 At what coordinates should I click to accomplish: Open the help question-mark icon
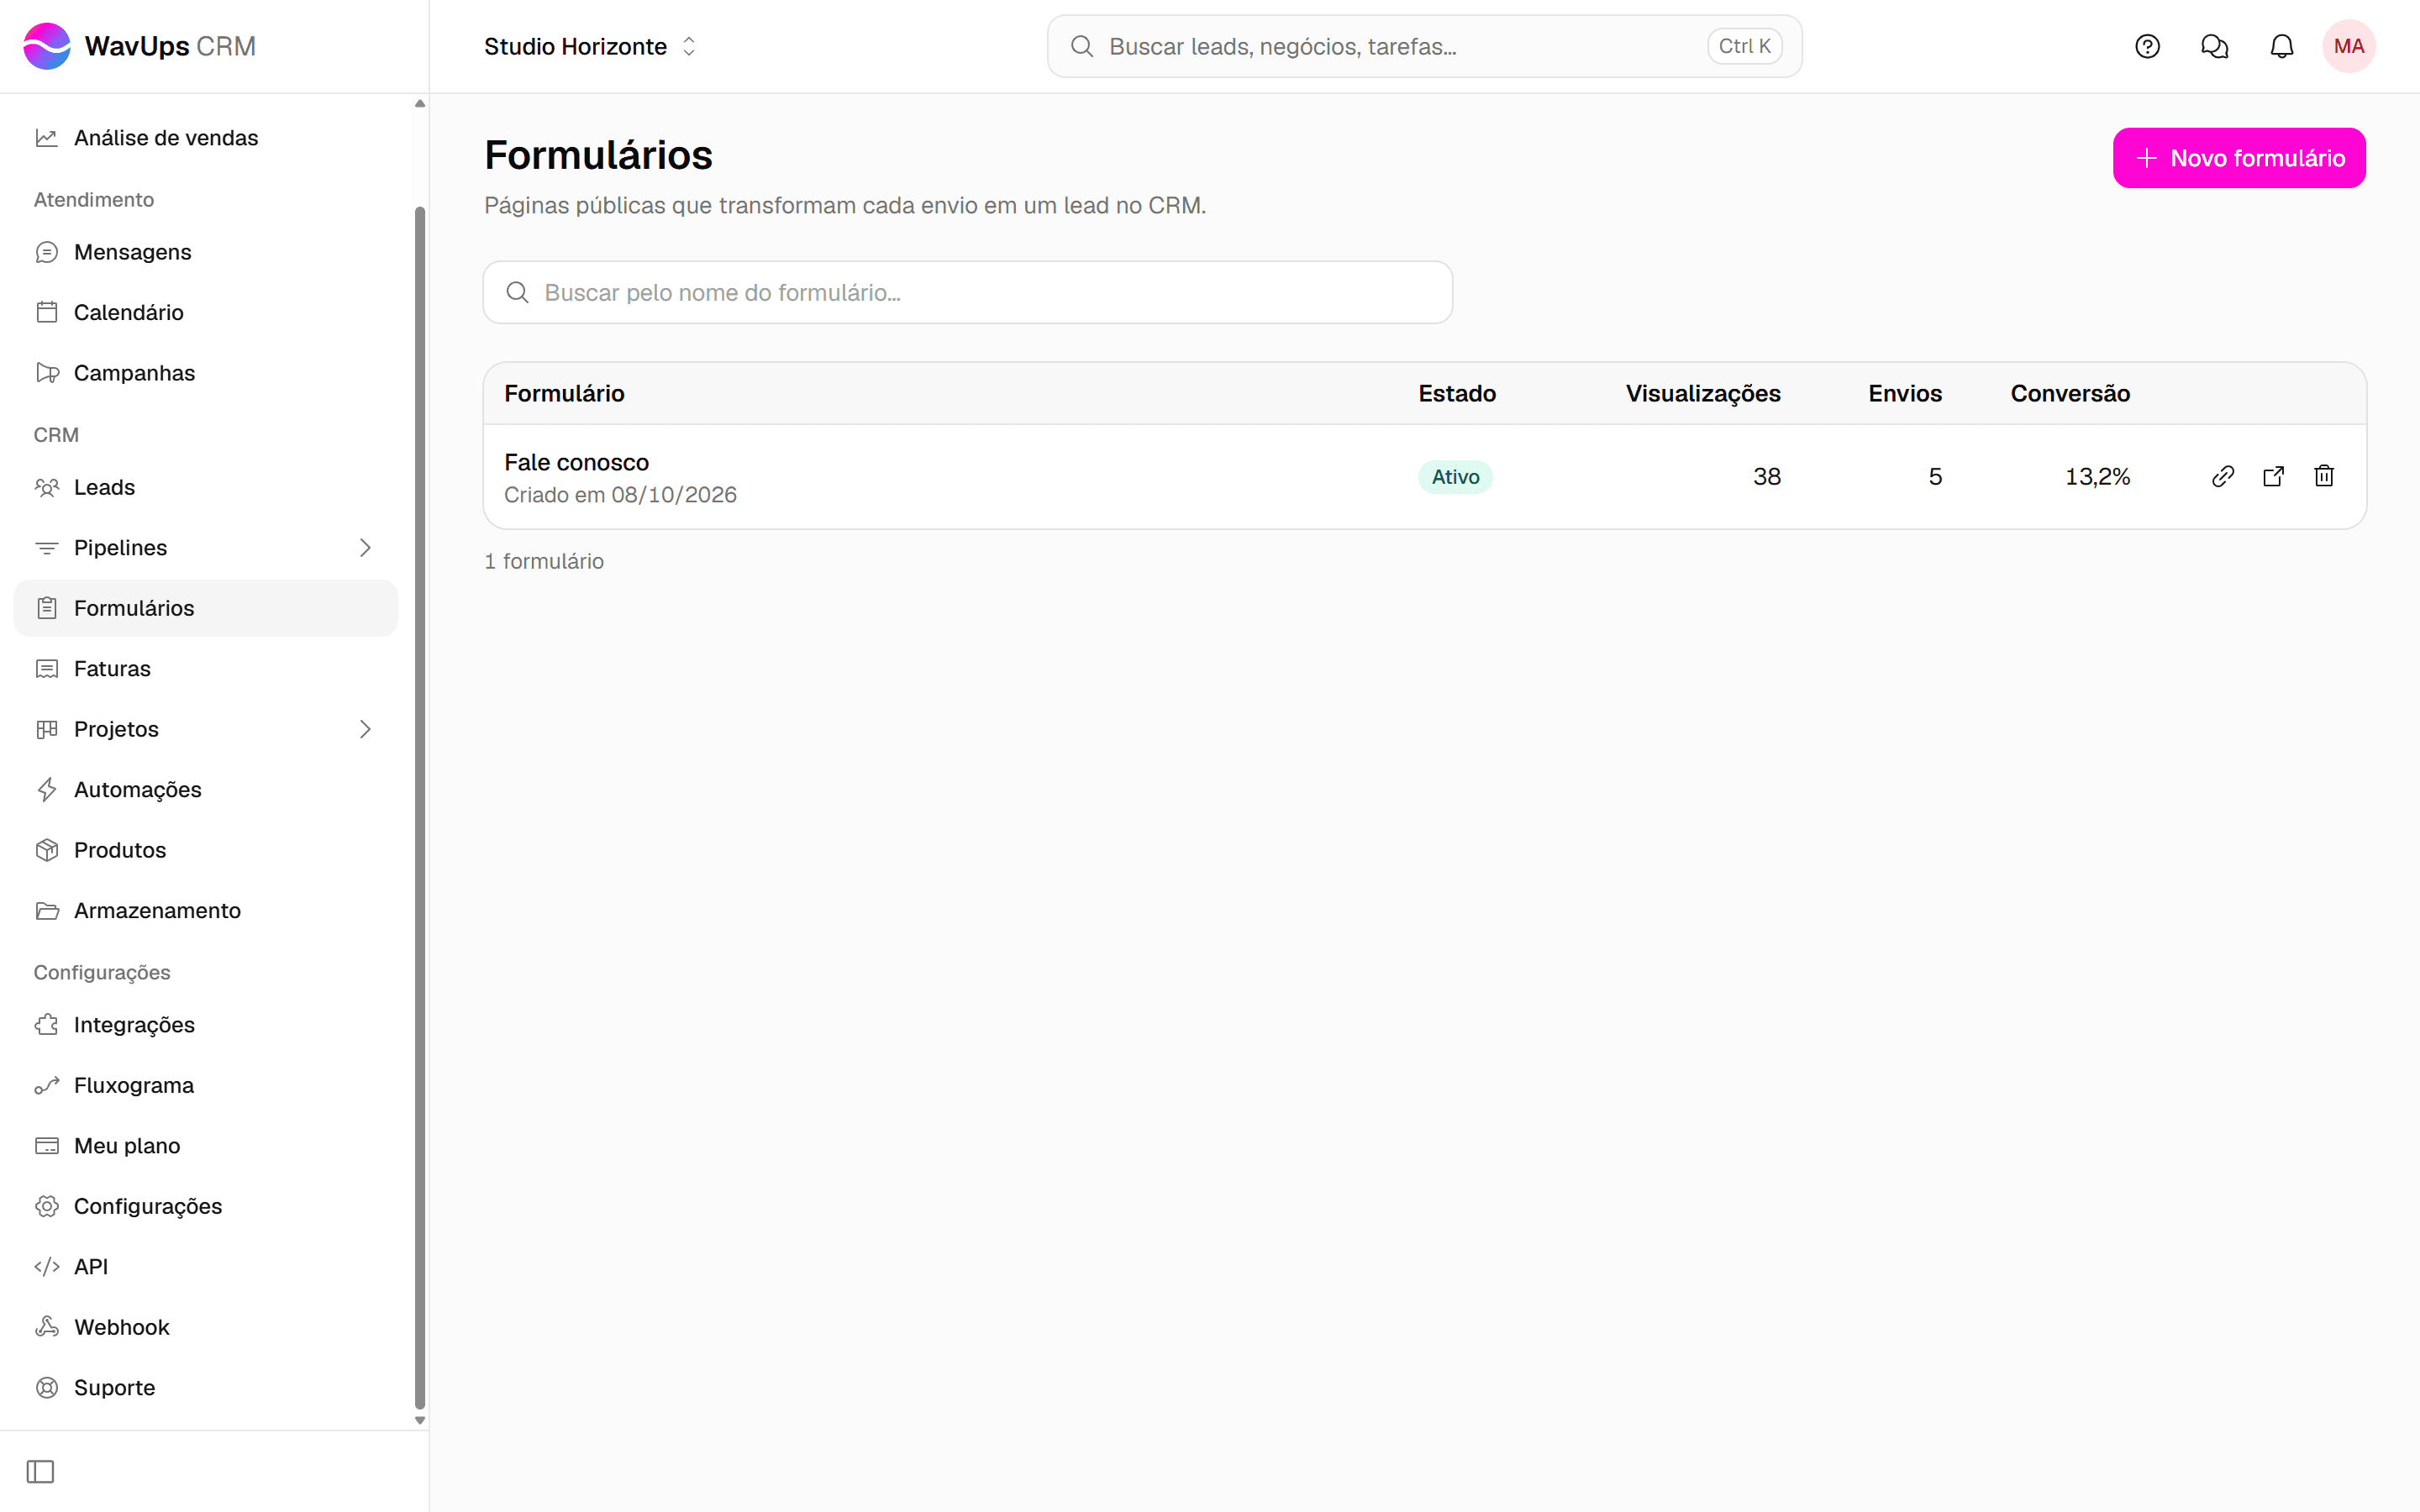point(2147,46)
